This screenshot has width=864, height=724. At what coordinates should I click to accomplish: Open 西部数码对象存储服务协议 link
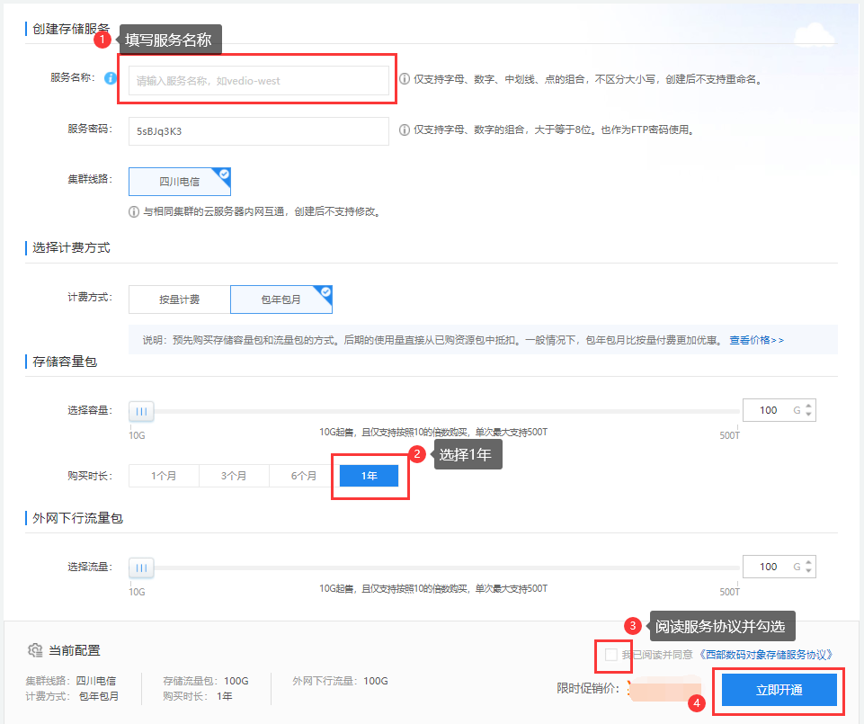coord(765,655)
